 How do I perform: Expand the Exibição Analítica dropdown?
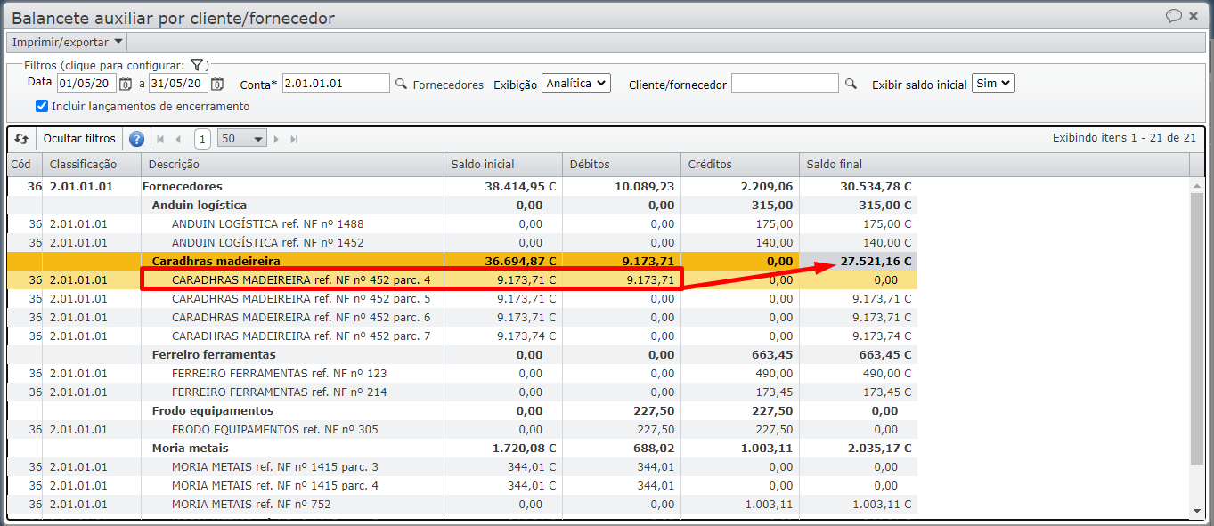tap(575, 83)
